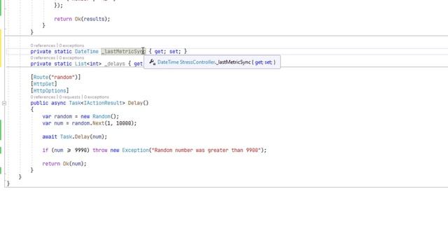Viewport: 448px width, 252px height.
Task: Click the HttpGet attribute
Action: point(43,84)
